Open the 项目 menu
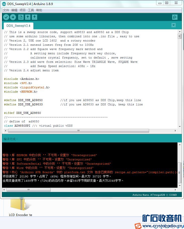Screen dimensions: 184x229 pyautogui.click(x=23, y=10)
